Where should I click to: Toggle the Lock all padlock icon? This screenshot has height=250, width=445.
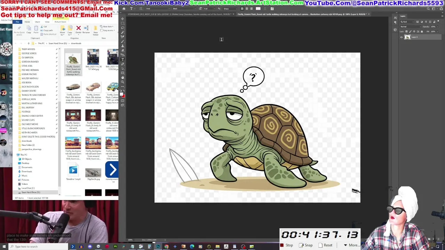click(422, 31)
